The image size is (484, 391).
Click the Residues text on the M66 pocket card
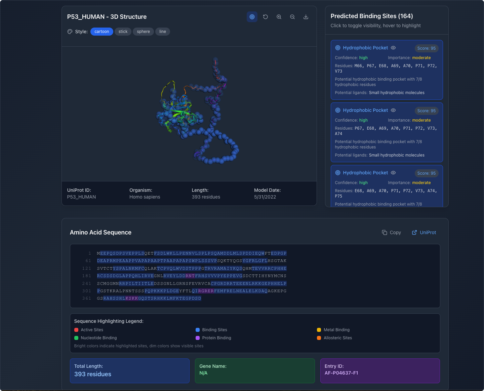click(x=386, y=69)
